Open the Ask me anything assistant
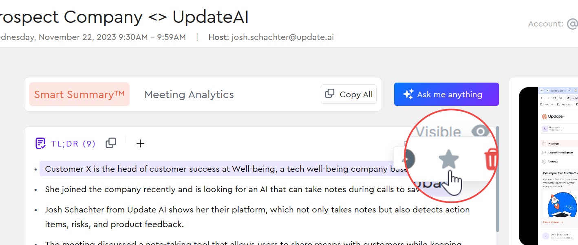578x245 pixels. [x=446, y=94]
